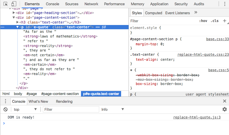Click #page-content-section in the breadcrumb
The height and width of the screenshot is (135, 229).
pyautogui.click(x=60, y=94)
